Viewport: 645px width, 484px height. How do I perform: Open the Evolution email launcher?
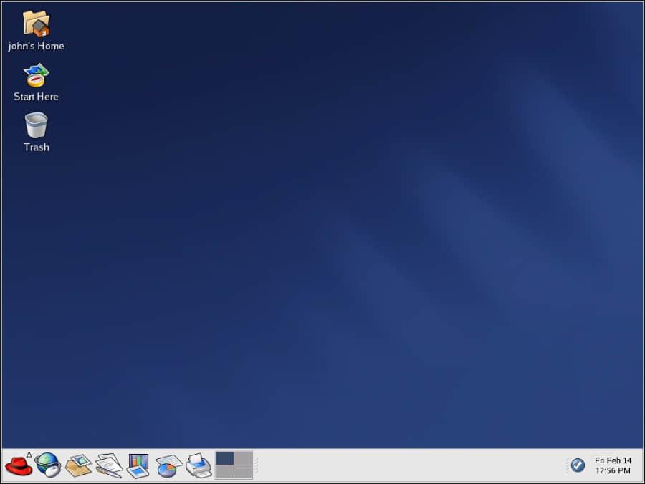[78, 466]
